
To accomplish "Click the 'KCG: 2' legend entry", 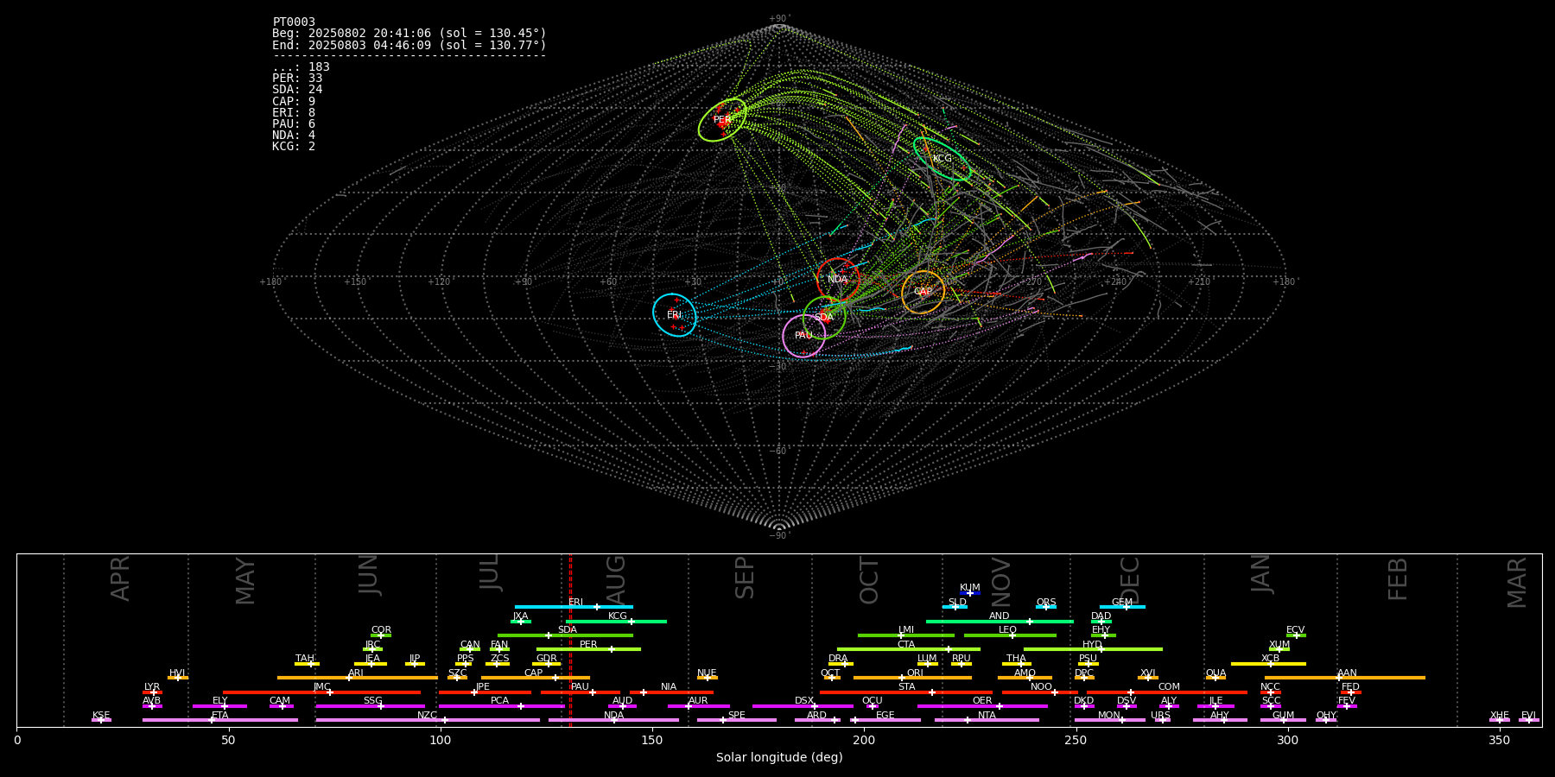I will pyautogui.click(x=294, y=147).
